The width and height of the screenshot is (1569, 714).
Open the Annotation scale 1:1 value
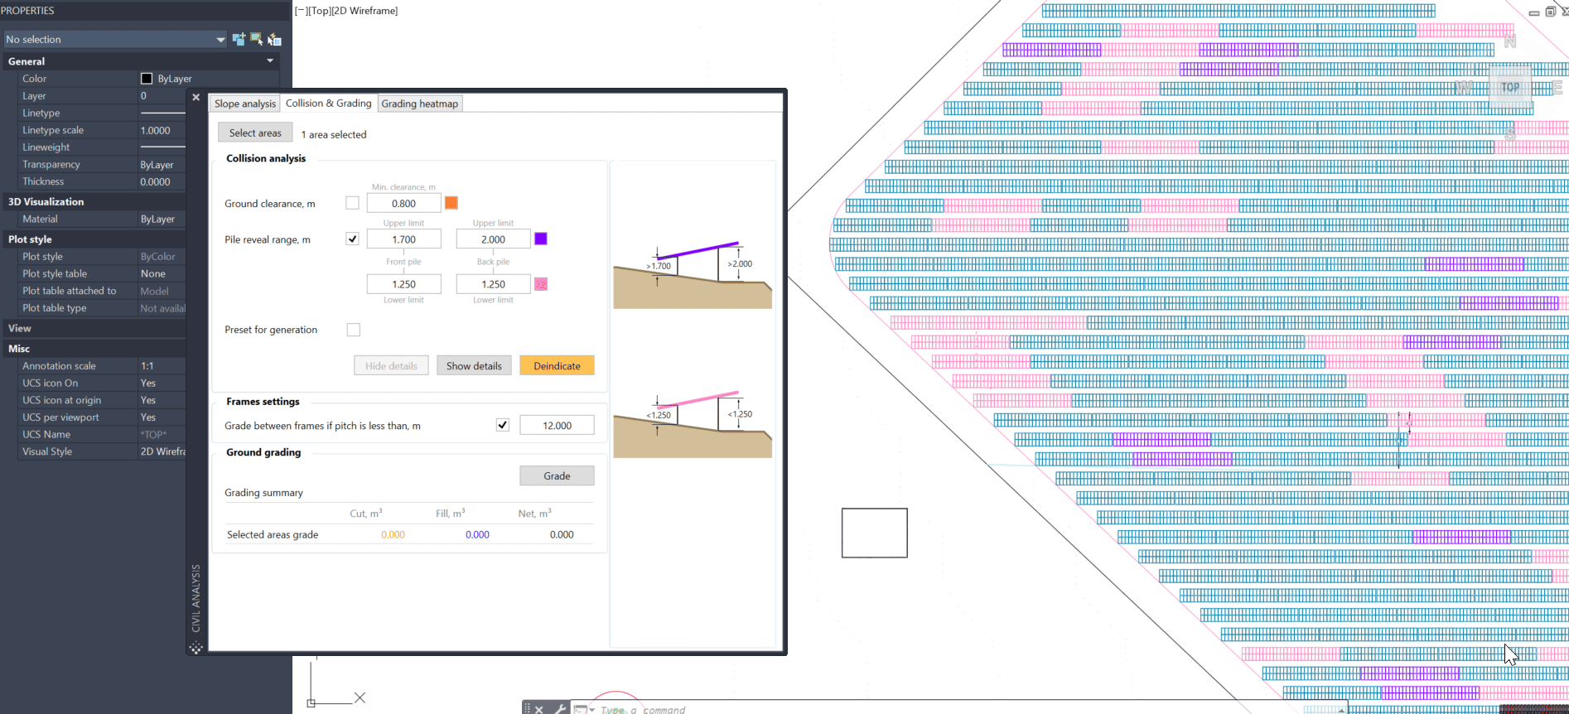[162, 365]
